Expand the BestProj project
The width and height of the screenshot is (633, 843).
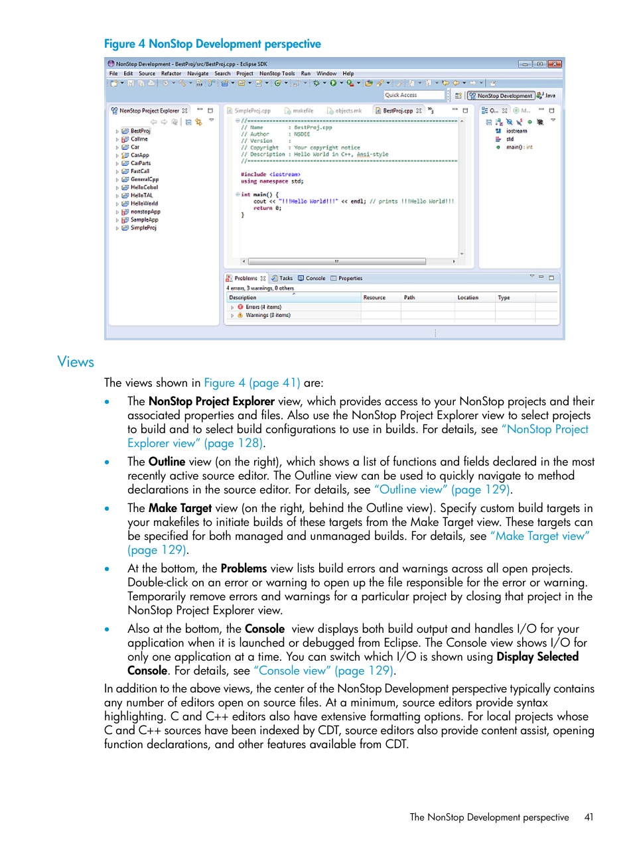click(117, 131)
